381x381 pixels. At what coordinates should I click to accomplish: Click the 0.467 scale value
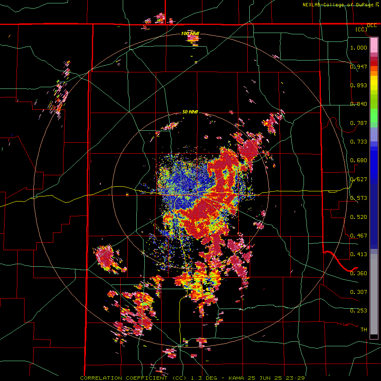(359, 235)
